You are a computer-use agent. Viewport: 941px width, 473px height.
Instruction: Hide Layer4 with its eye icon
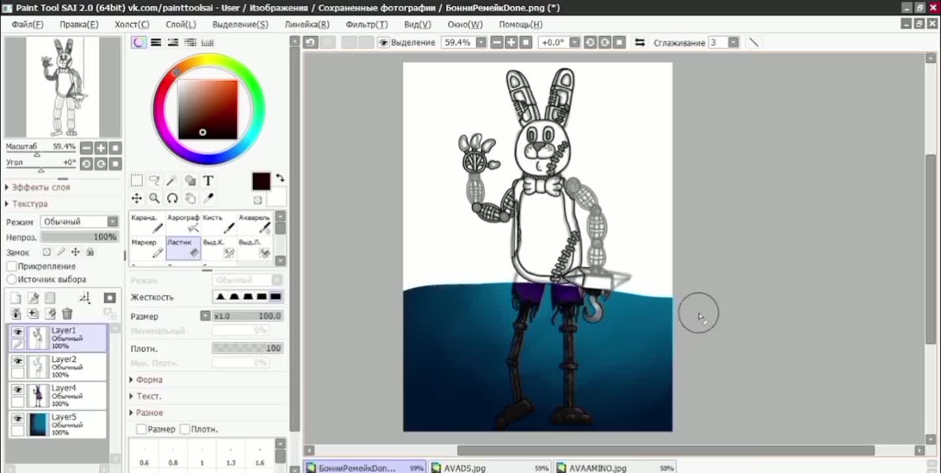18,390
